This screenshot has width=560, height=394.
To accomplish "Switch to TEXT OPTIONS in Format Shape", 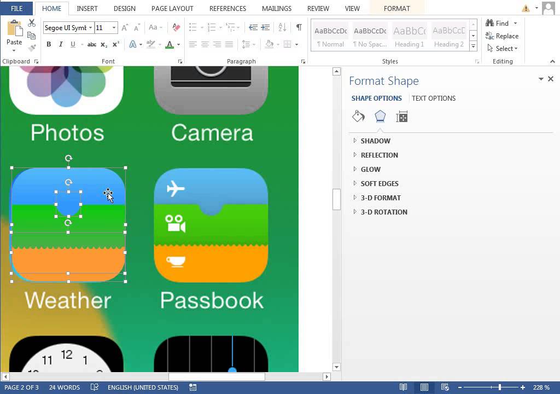I will point(434,98).
